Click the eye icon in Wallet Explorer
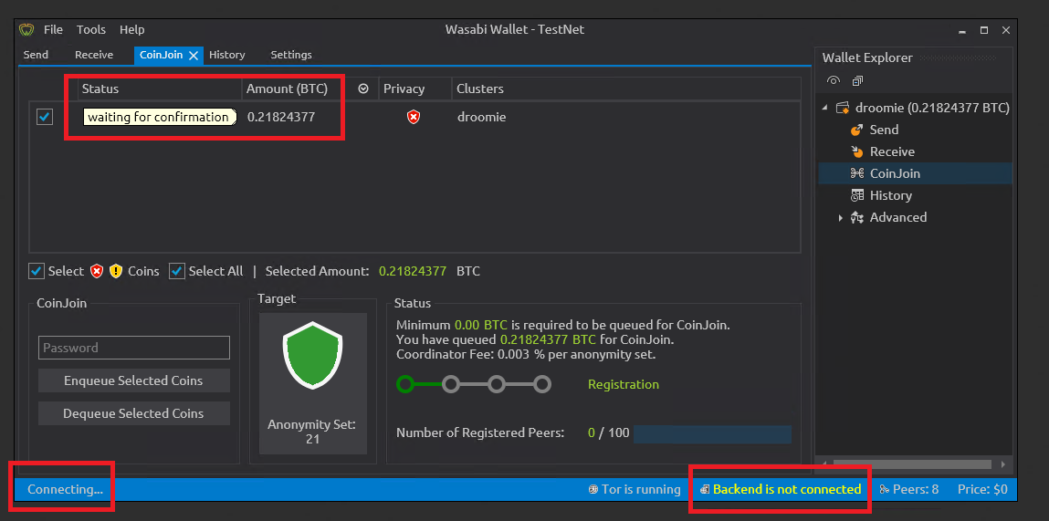The height and width of the screenshot is (521, 1049). (833, 81)
